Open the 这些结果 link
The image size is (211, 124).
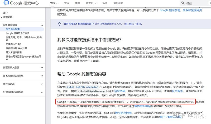pyautogui.click(x=120, y=91)
